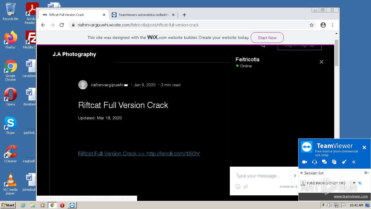This screenshot has height=209, width=371.
Task: Click the 10:42 AM clock
Action: pyautogui.click(x=356, y=205)
